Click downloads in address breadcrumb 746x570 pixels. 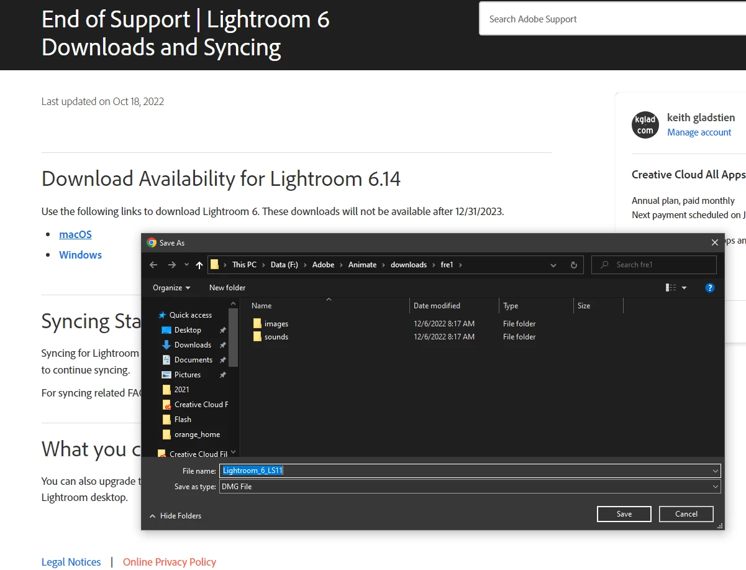409,265
